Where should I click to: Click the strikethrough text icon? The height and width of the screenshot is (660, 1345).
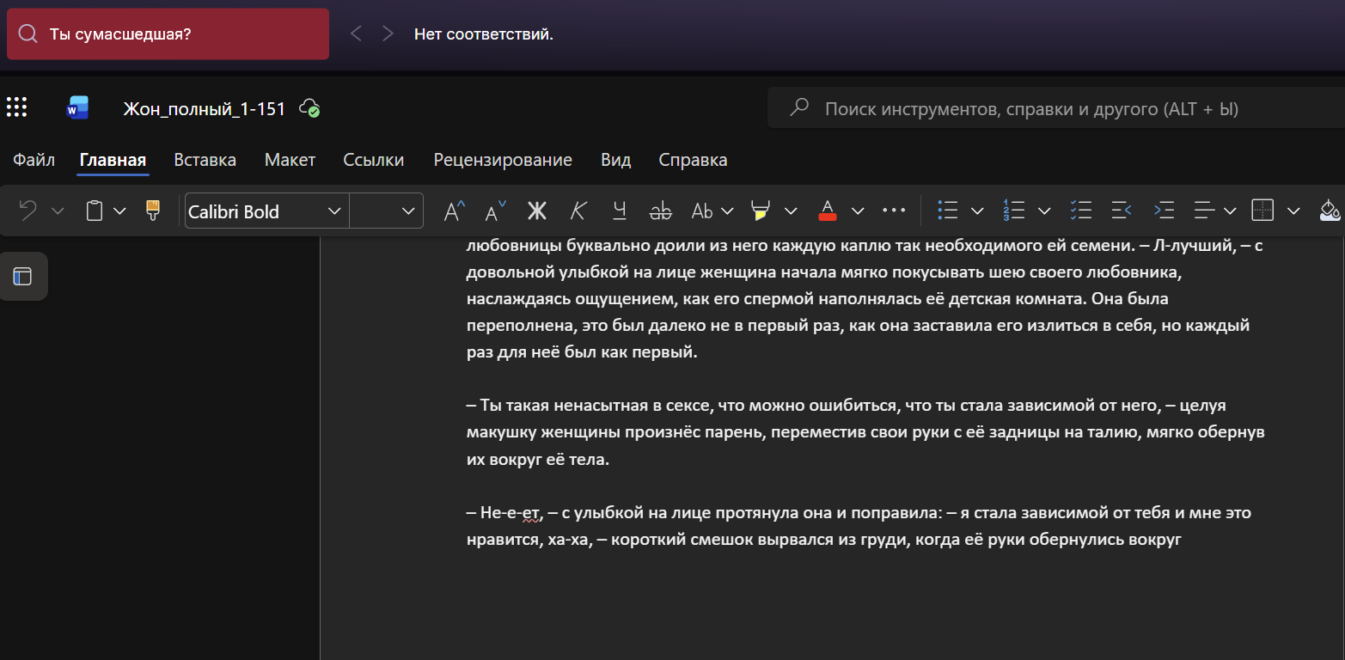click(x=661, y=211)
